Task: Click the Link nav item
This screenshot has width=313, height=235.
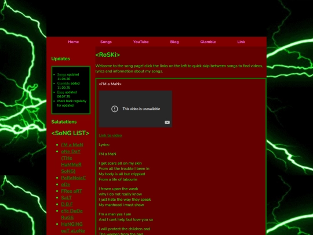Action: pyautogui.click(x=241, y=42)
